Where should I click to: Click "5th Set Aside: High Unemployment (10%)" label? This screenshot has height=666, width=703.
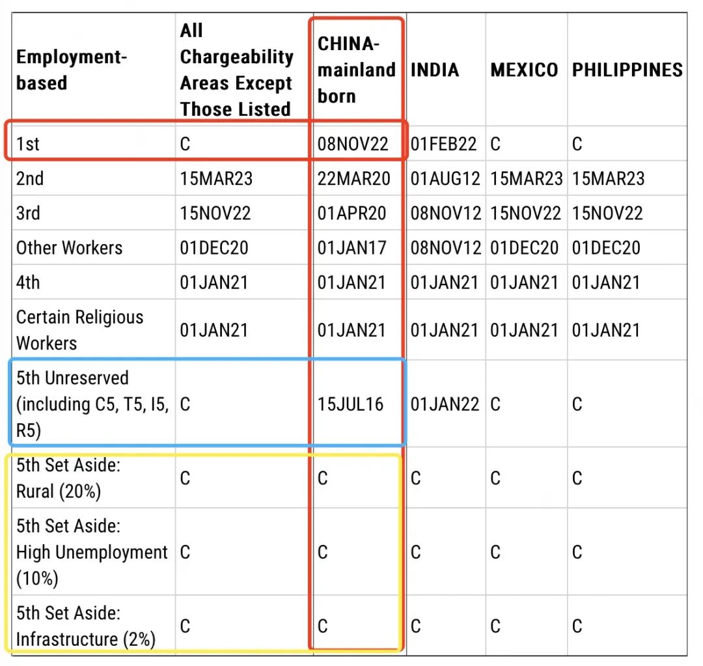[x=92, y=552]
